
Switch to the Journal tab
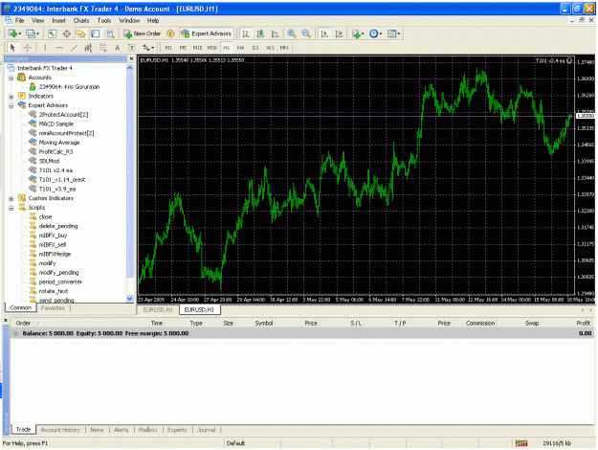207,430
